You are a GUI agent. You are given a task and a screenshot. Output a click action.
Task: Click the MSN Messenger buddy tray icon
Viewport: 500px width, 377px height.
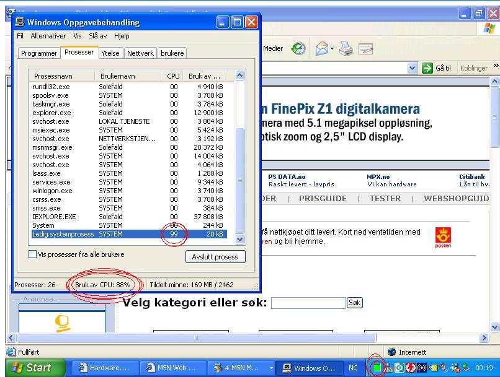point(390,368)
